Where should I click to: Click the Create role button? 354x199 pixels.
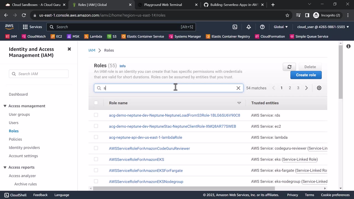click(x=306, y=75)
